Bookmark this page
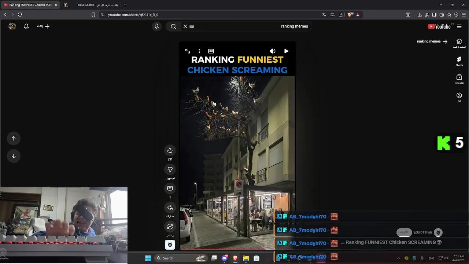This screenshot has width=469, height=264. (93, 15)
